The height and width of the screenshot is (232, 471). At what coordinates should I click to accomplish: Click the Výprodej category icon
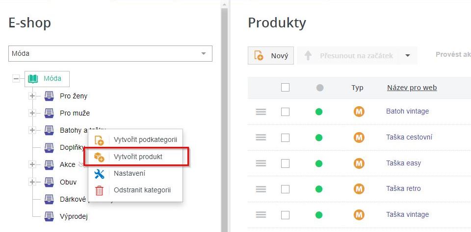[x=49, y=216]
